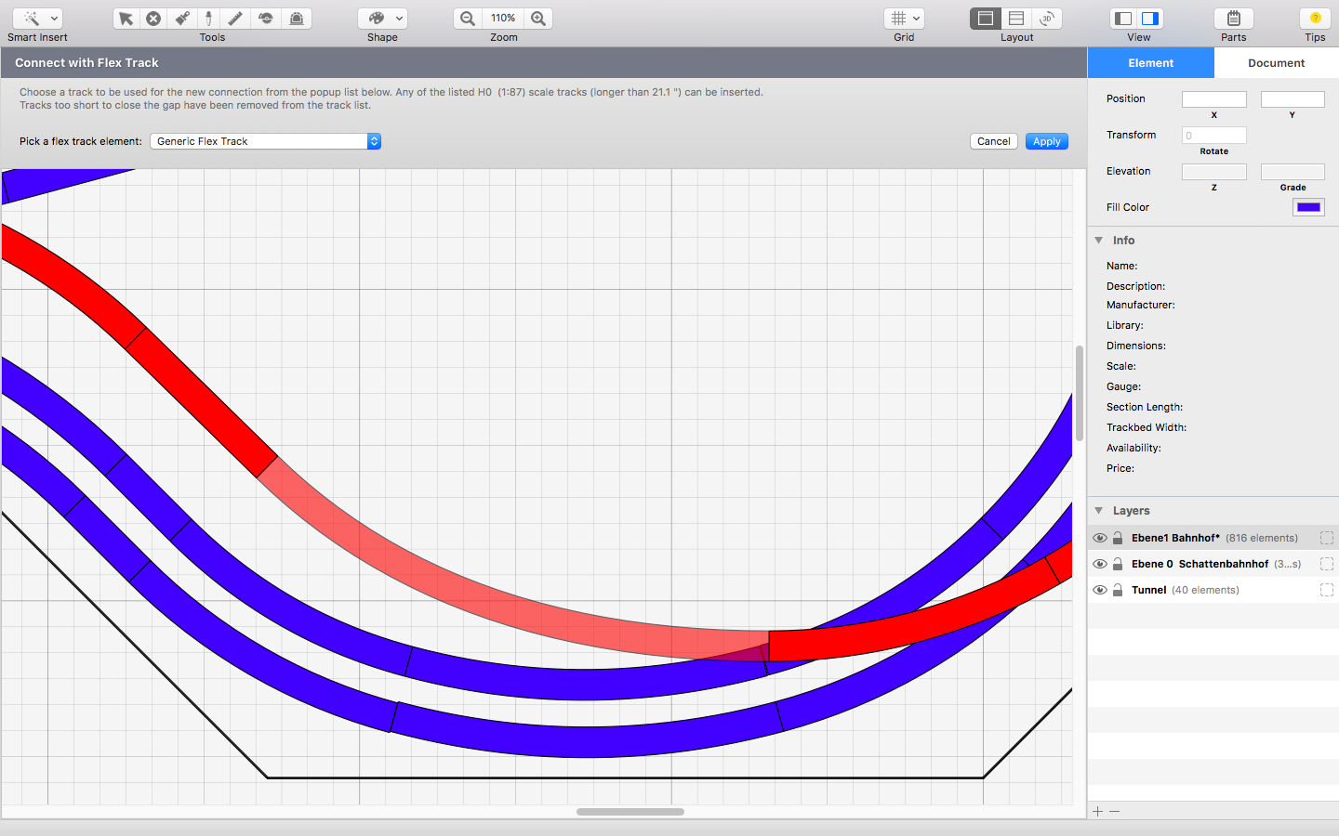The height and width of the screenshot is (836, 1339).
Task: Click the Elevation Z field
Action: [1214, 172]
